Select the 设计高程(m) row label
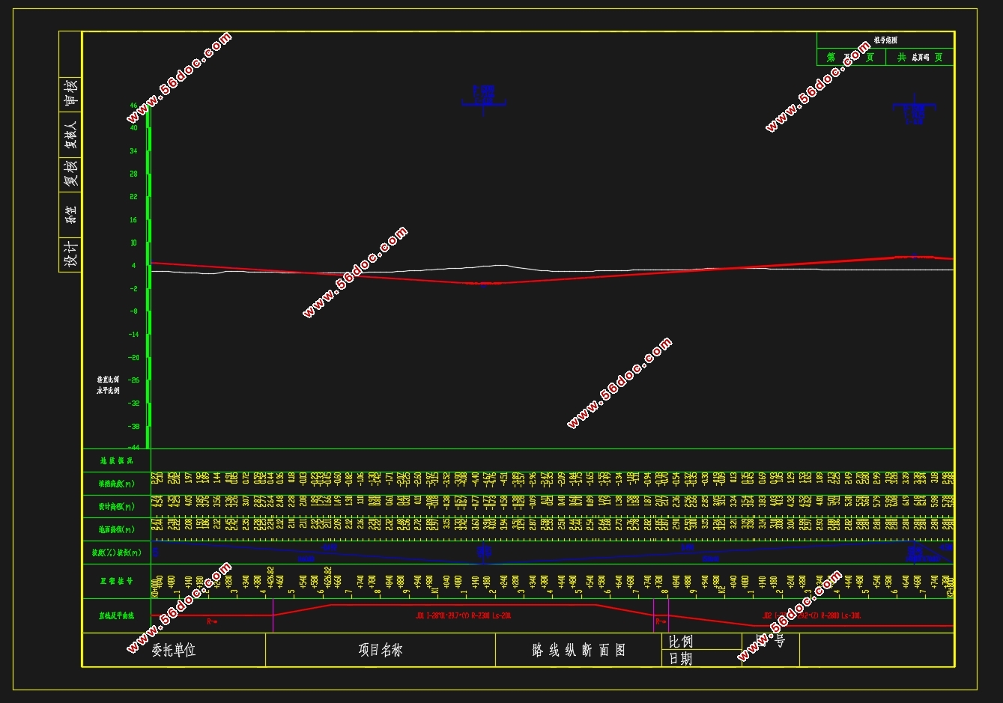The image size is (1003, 703). 116,507
